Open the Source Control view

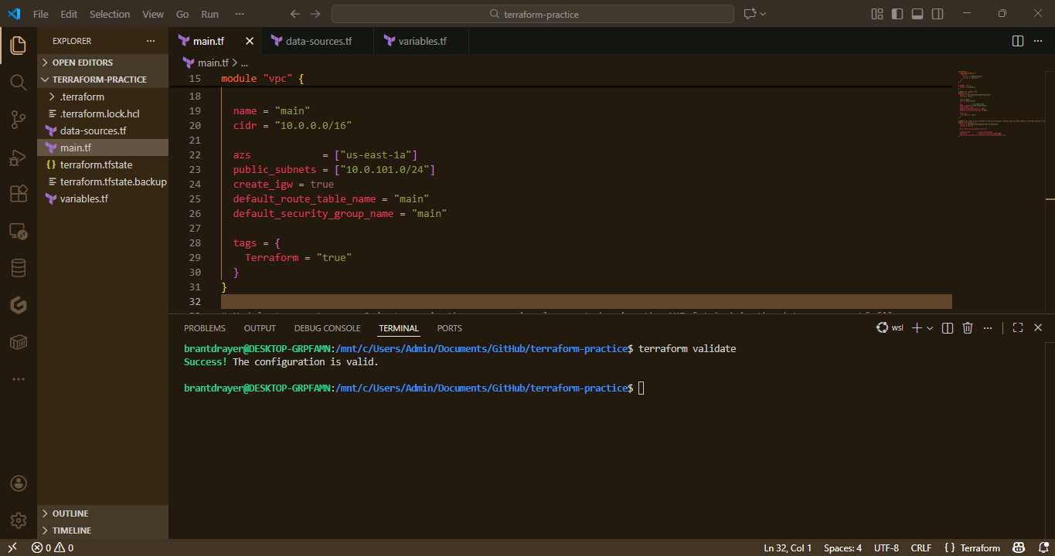pyautogui.click(x=18, y=119)
